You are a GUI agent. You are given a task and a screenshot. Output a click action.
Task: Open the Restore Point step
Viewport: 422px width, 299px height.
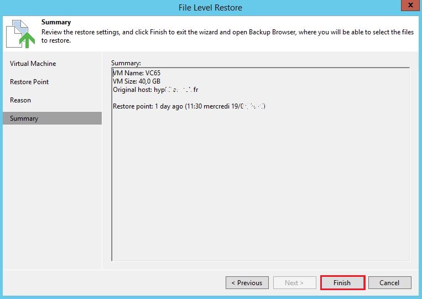coord(29,82)
